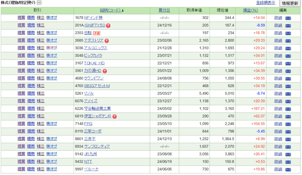Click mail icon in ベルーナ row
302x175 pixels.
pos(288,169)
